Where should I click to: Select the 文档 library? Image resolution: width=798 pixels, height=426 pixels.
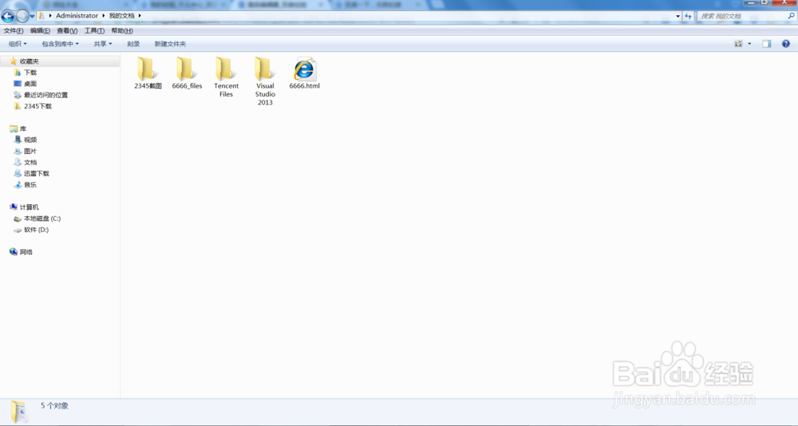point(30,163)
